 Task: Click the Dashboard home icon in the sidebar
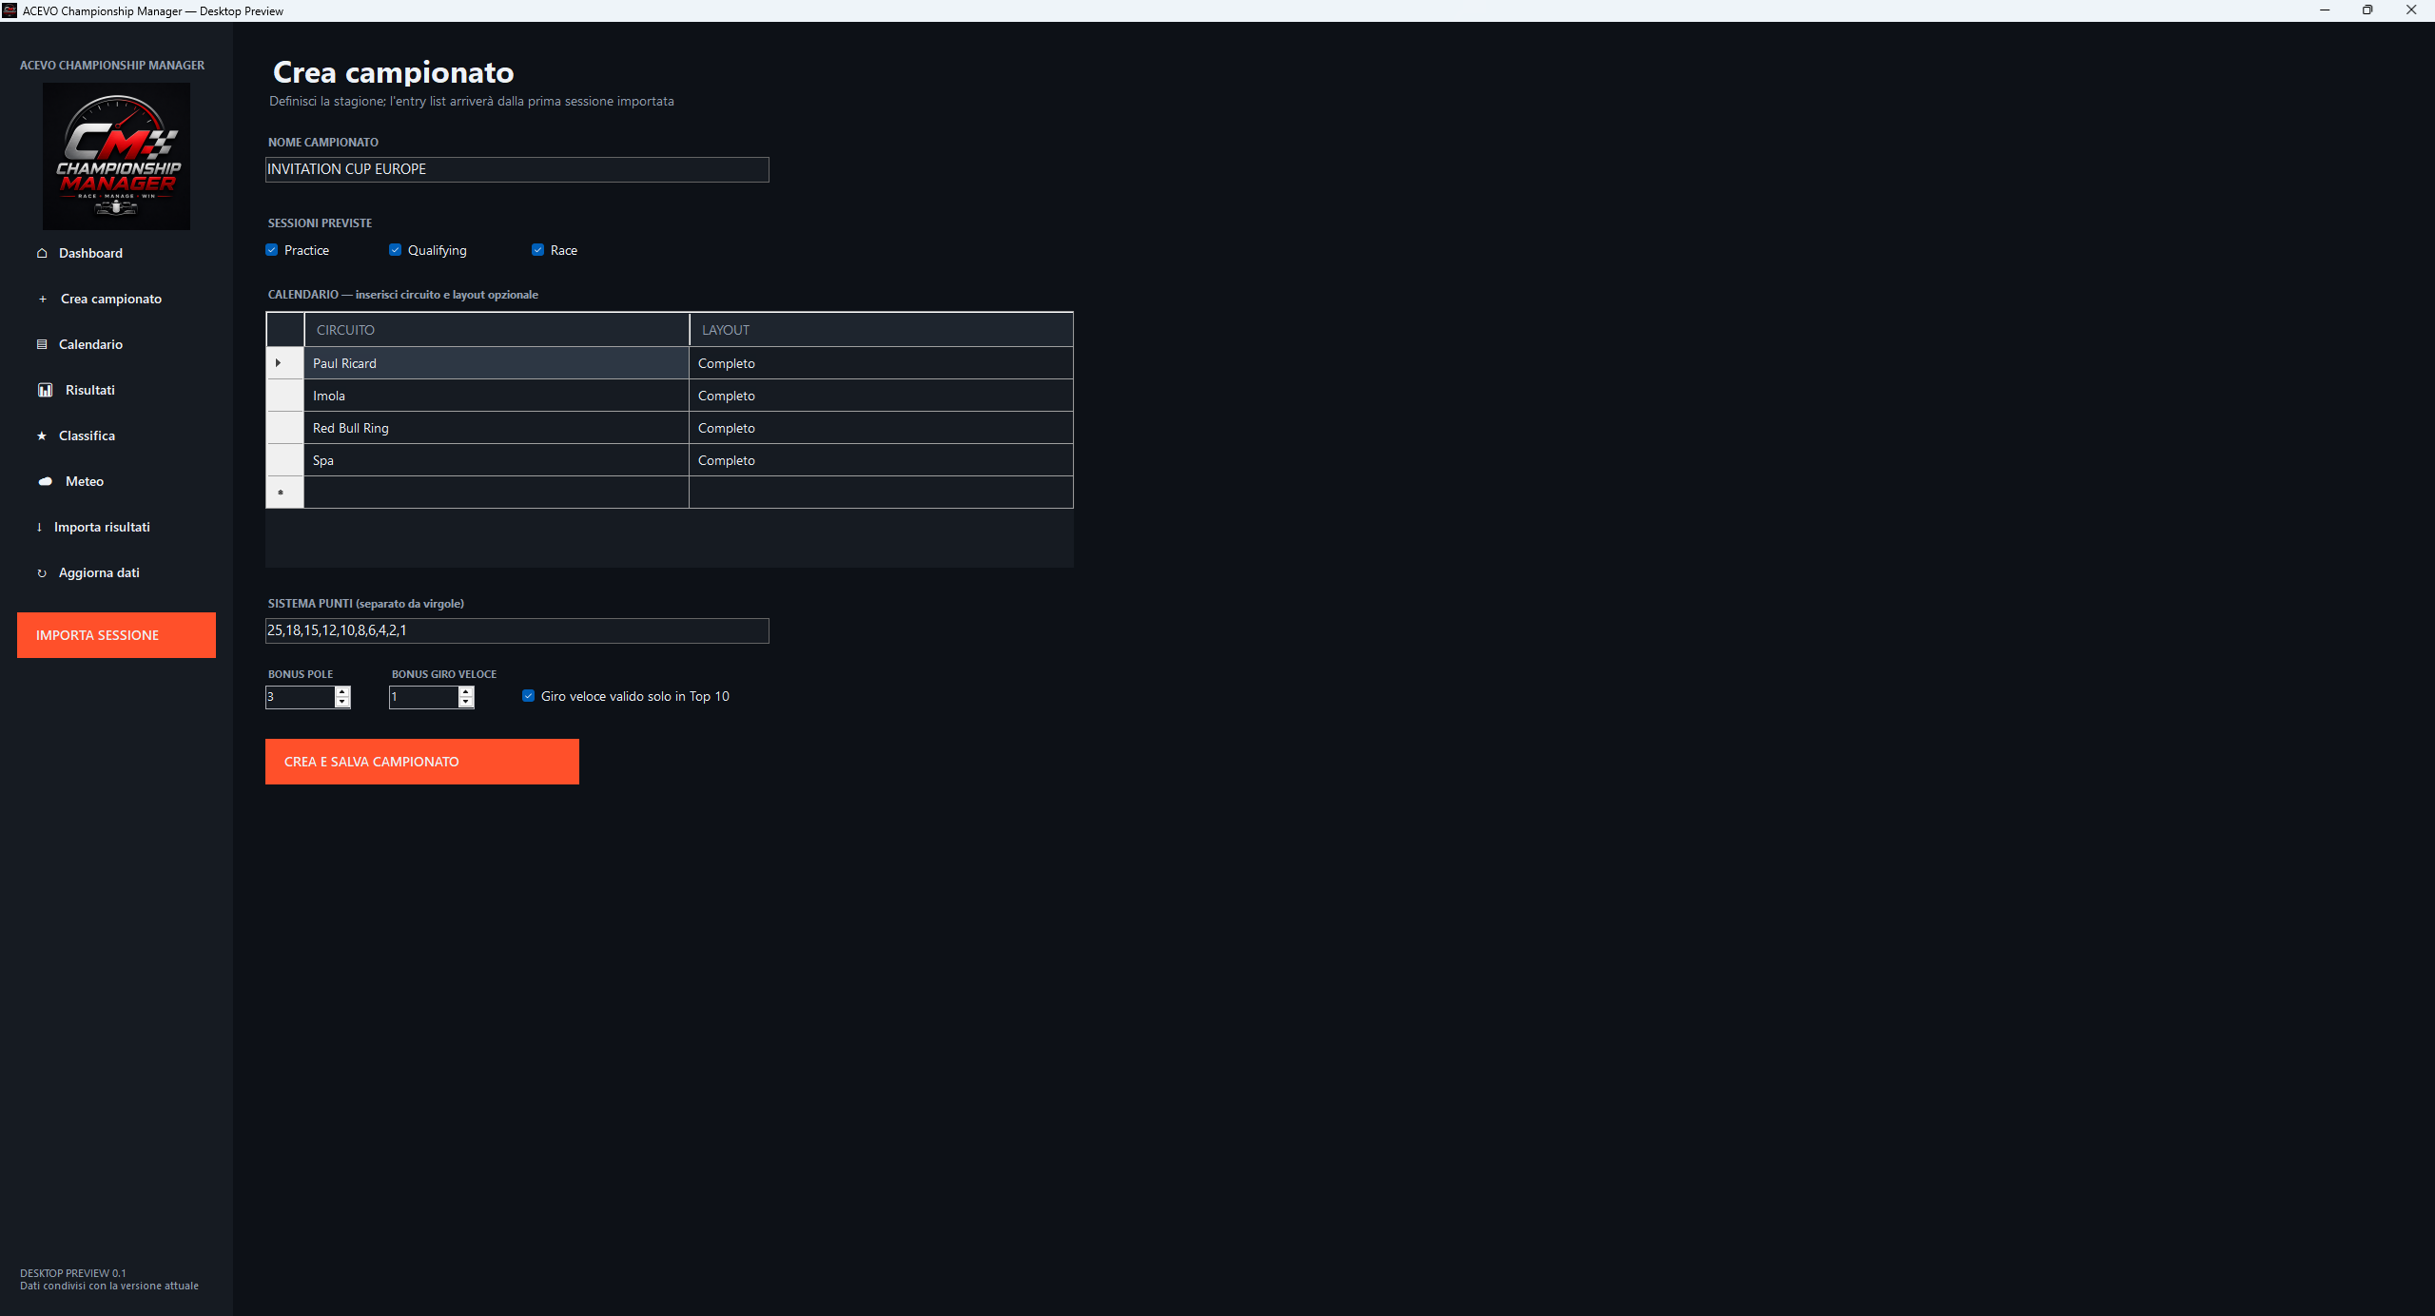42,253
